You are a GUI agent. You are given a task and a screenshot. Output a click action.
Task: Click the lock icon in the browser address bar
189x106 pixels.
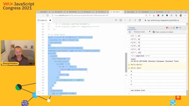[52, 15]
